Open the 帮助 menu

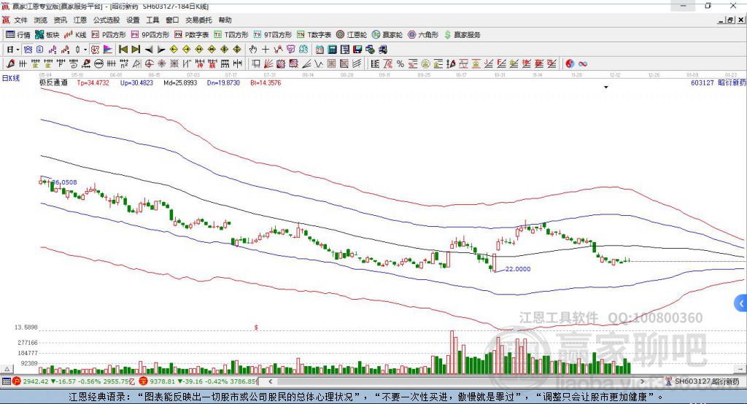(225, 20)
